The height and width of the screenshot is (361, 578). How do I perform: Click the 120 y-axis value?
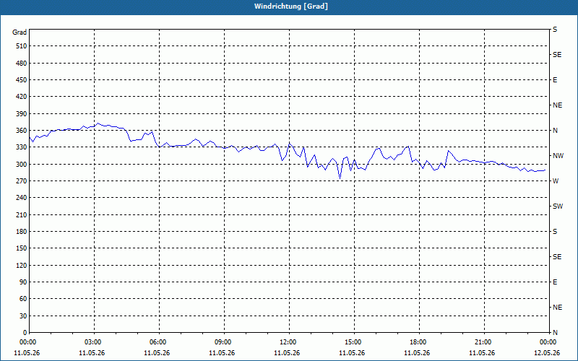(22, 265)
